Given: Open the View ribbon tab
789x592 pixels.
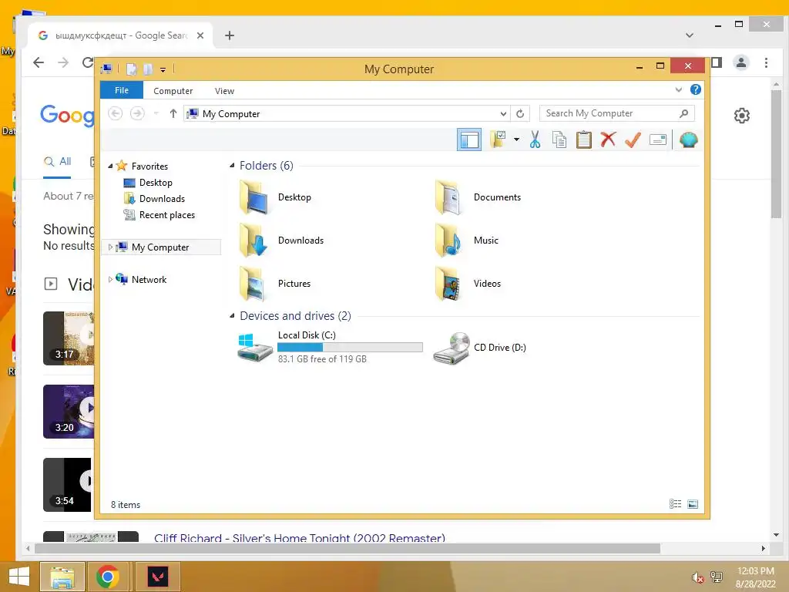Looking at the screenshot, I should click(x=224, y=91).
